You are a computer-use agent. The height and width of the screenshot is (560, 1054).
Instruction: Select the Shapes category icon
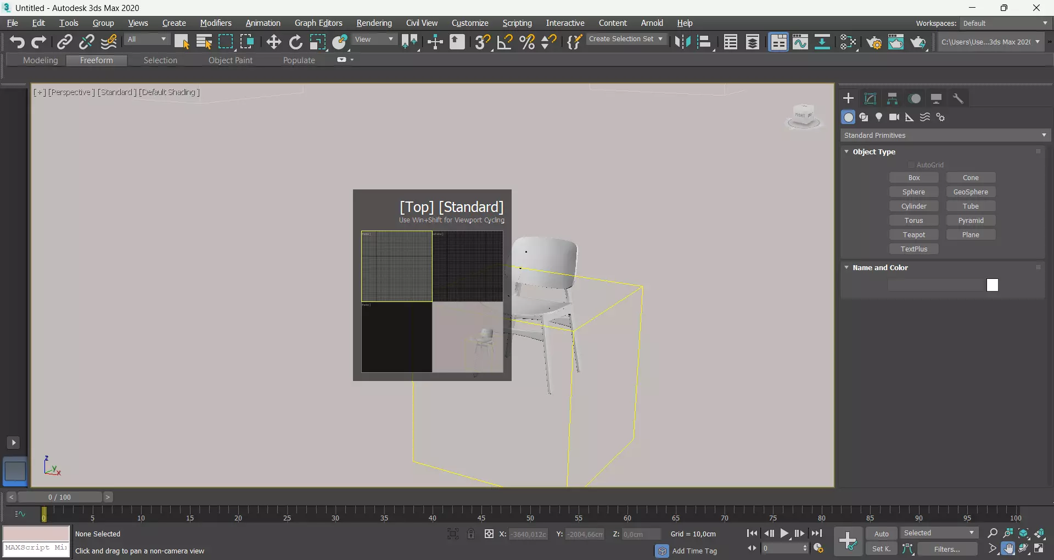pyautogui.click(x=864, y=117)
